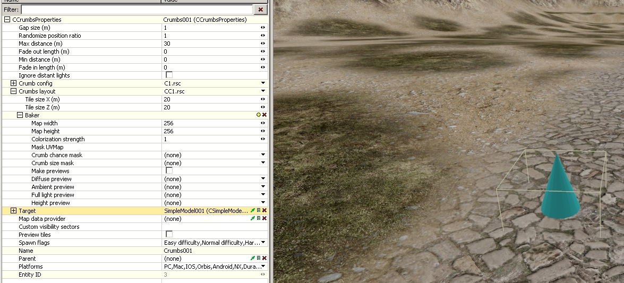Click into the Filter text field
624x283 pixels.
pos(136,10)
